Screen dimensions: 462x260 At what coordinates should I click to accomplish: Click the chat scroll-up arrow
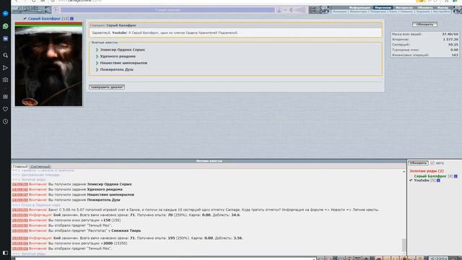404,172
